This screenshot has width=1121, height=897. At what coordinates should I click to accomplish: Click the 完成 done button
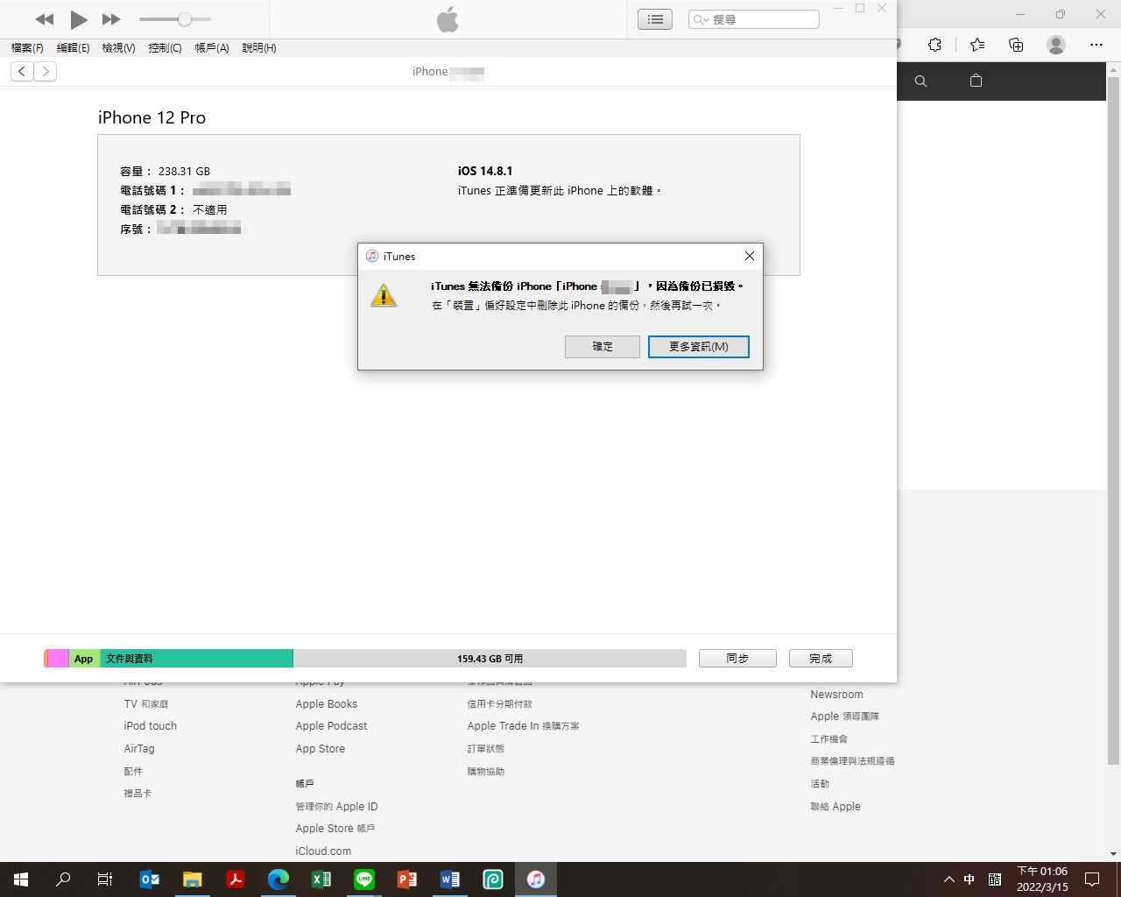click(x=821, y=659)
